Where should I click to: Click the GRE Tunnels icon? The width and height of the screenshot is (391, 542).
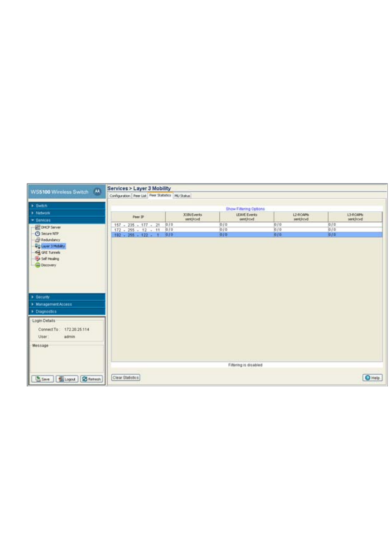point(38,253)
